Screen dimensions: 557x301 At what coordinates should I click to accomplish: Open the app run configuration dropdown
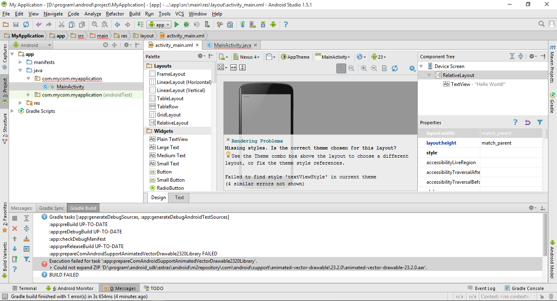(159, 24)
